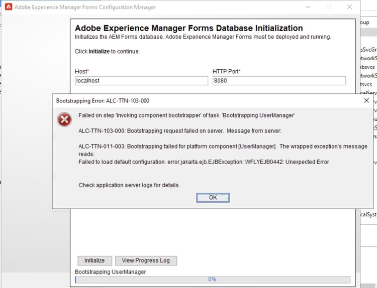Click the red error icon in the dialog
The width and height of the screenshot is (377, 288).
click(x=64, y=120)
